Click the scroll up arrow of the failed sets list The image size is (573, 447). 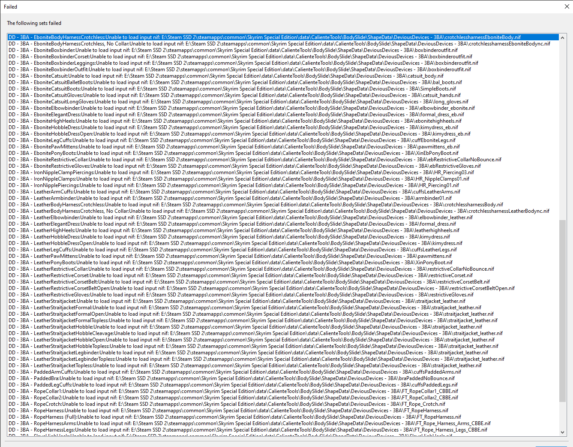[x=562, y=38]
